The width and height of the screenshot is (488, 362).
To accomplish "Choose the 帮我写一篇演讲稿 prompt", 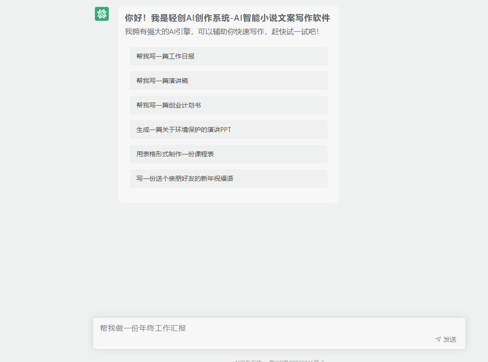I will click(229, 81).
